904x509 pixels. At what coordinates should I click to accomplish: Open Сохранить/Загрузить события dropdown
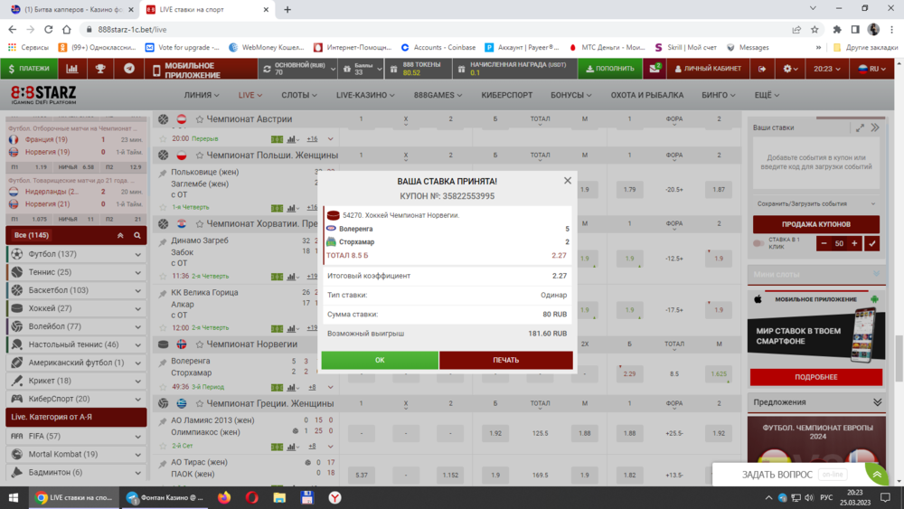click(815, 203)
